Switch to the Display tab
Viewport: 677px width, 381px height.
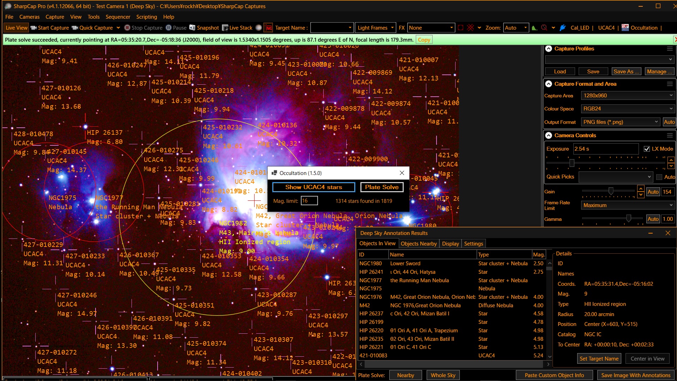(450, 244)
